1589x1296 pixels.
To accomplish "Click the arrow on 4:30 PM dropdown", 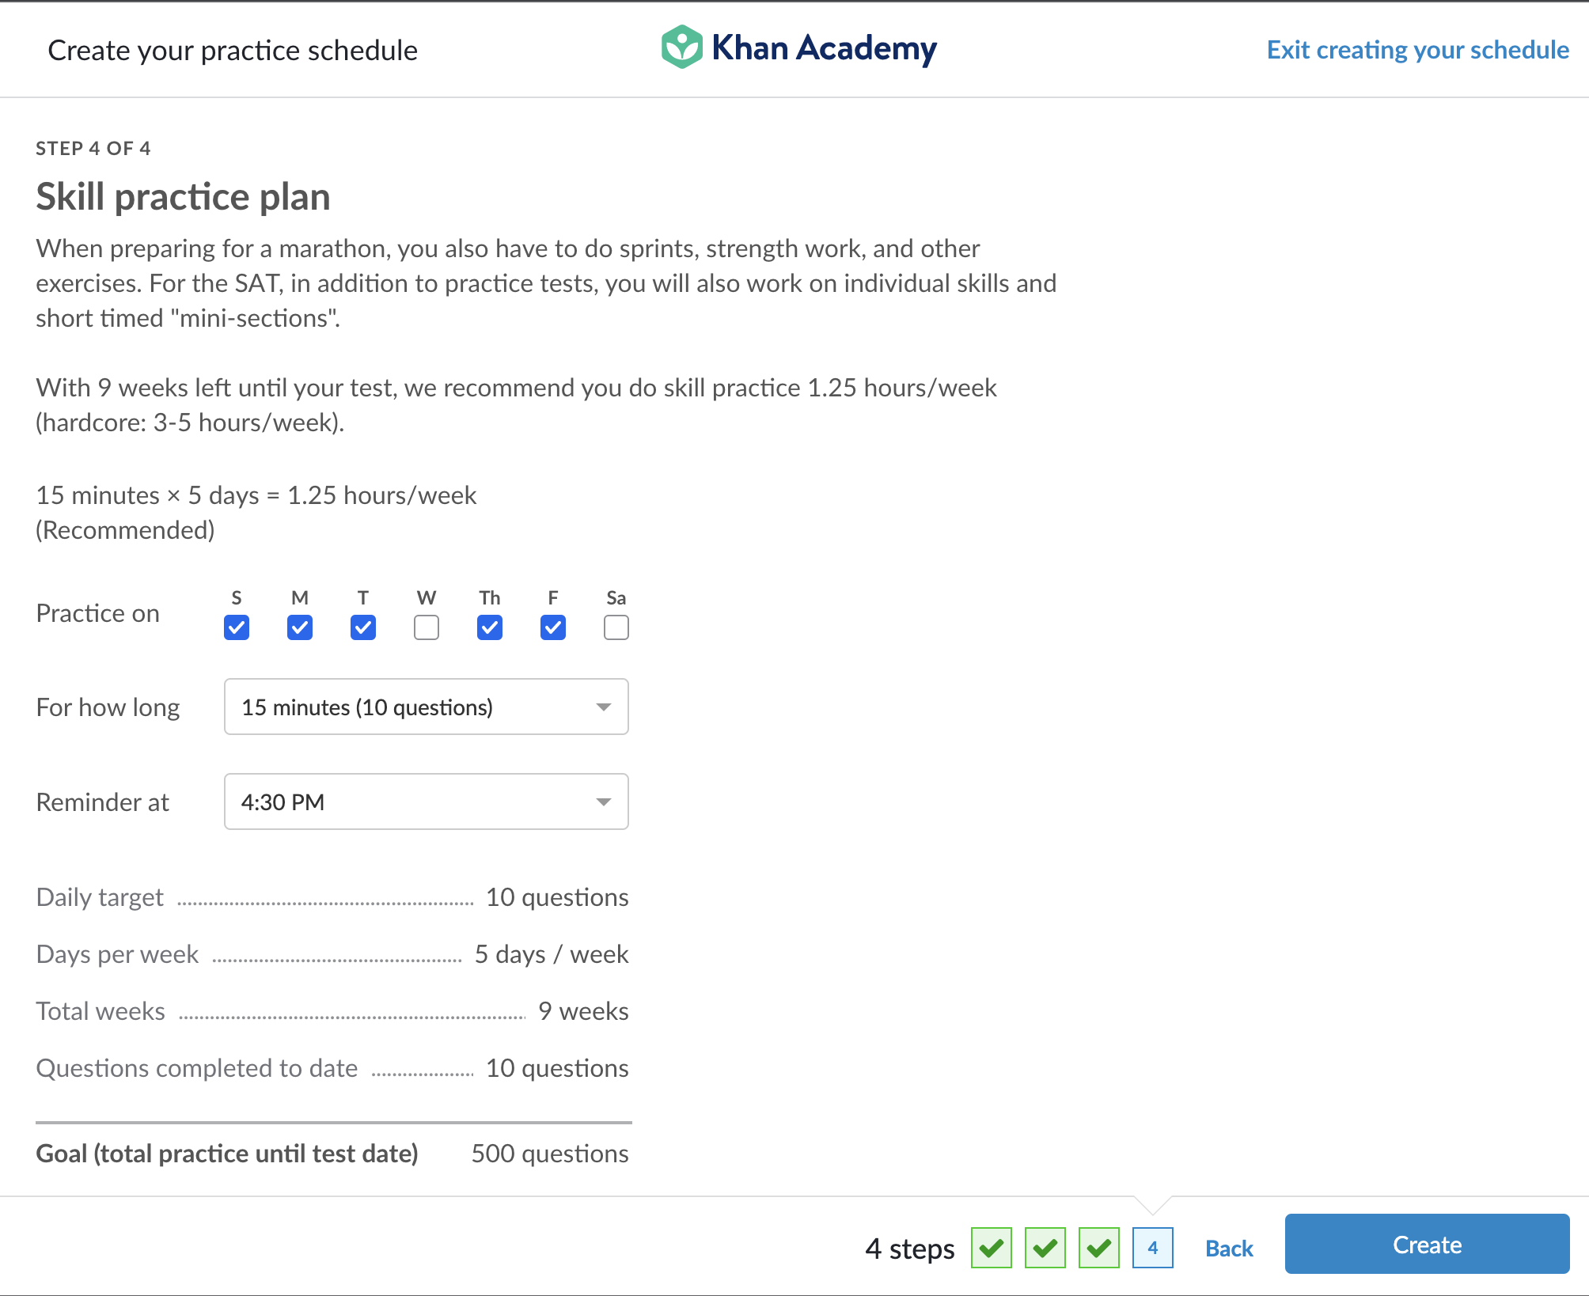I will tap(604, 802).
